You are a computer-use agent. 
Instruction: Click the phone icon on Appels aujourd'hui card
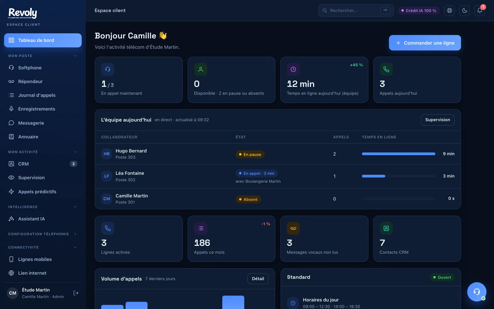(386, 70)
